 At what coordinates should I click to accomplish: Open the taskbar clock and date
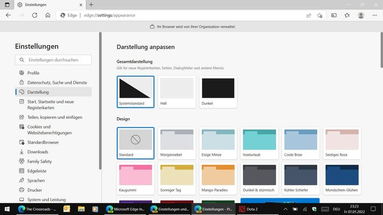354,209
